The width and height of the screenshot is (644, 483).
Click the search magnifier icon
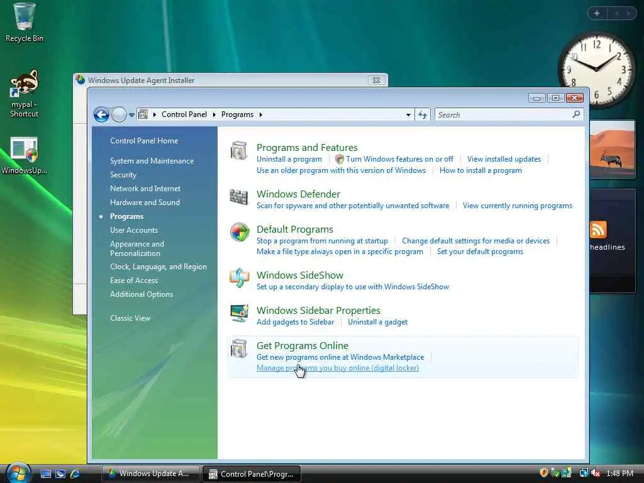tap(576, 114)
